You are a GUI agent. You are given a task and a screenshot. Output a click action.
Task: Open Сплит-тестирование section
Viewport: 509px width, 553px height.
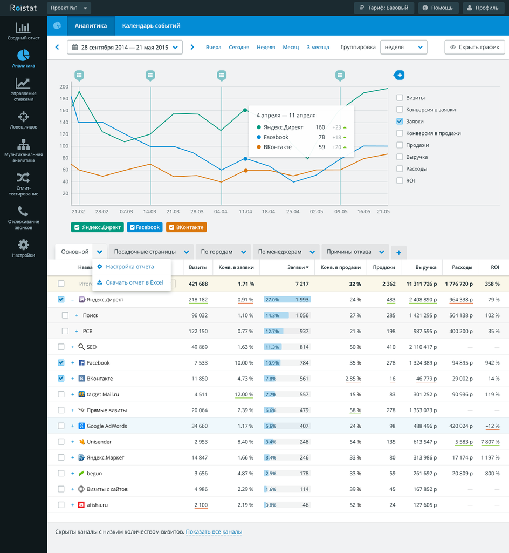tap(23, 184)
